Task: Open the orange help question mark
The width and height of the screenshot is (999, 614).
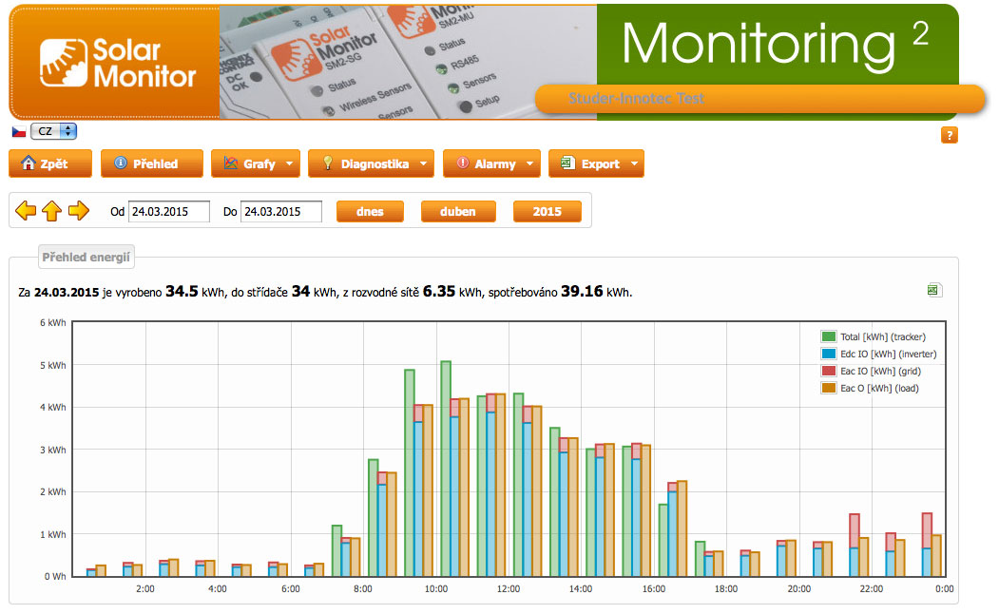Action: coord(949,135)
